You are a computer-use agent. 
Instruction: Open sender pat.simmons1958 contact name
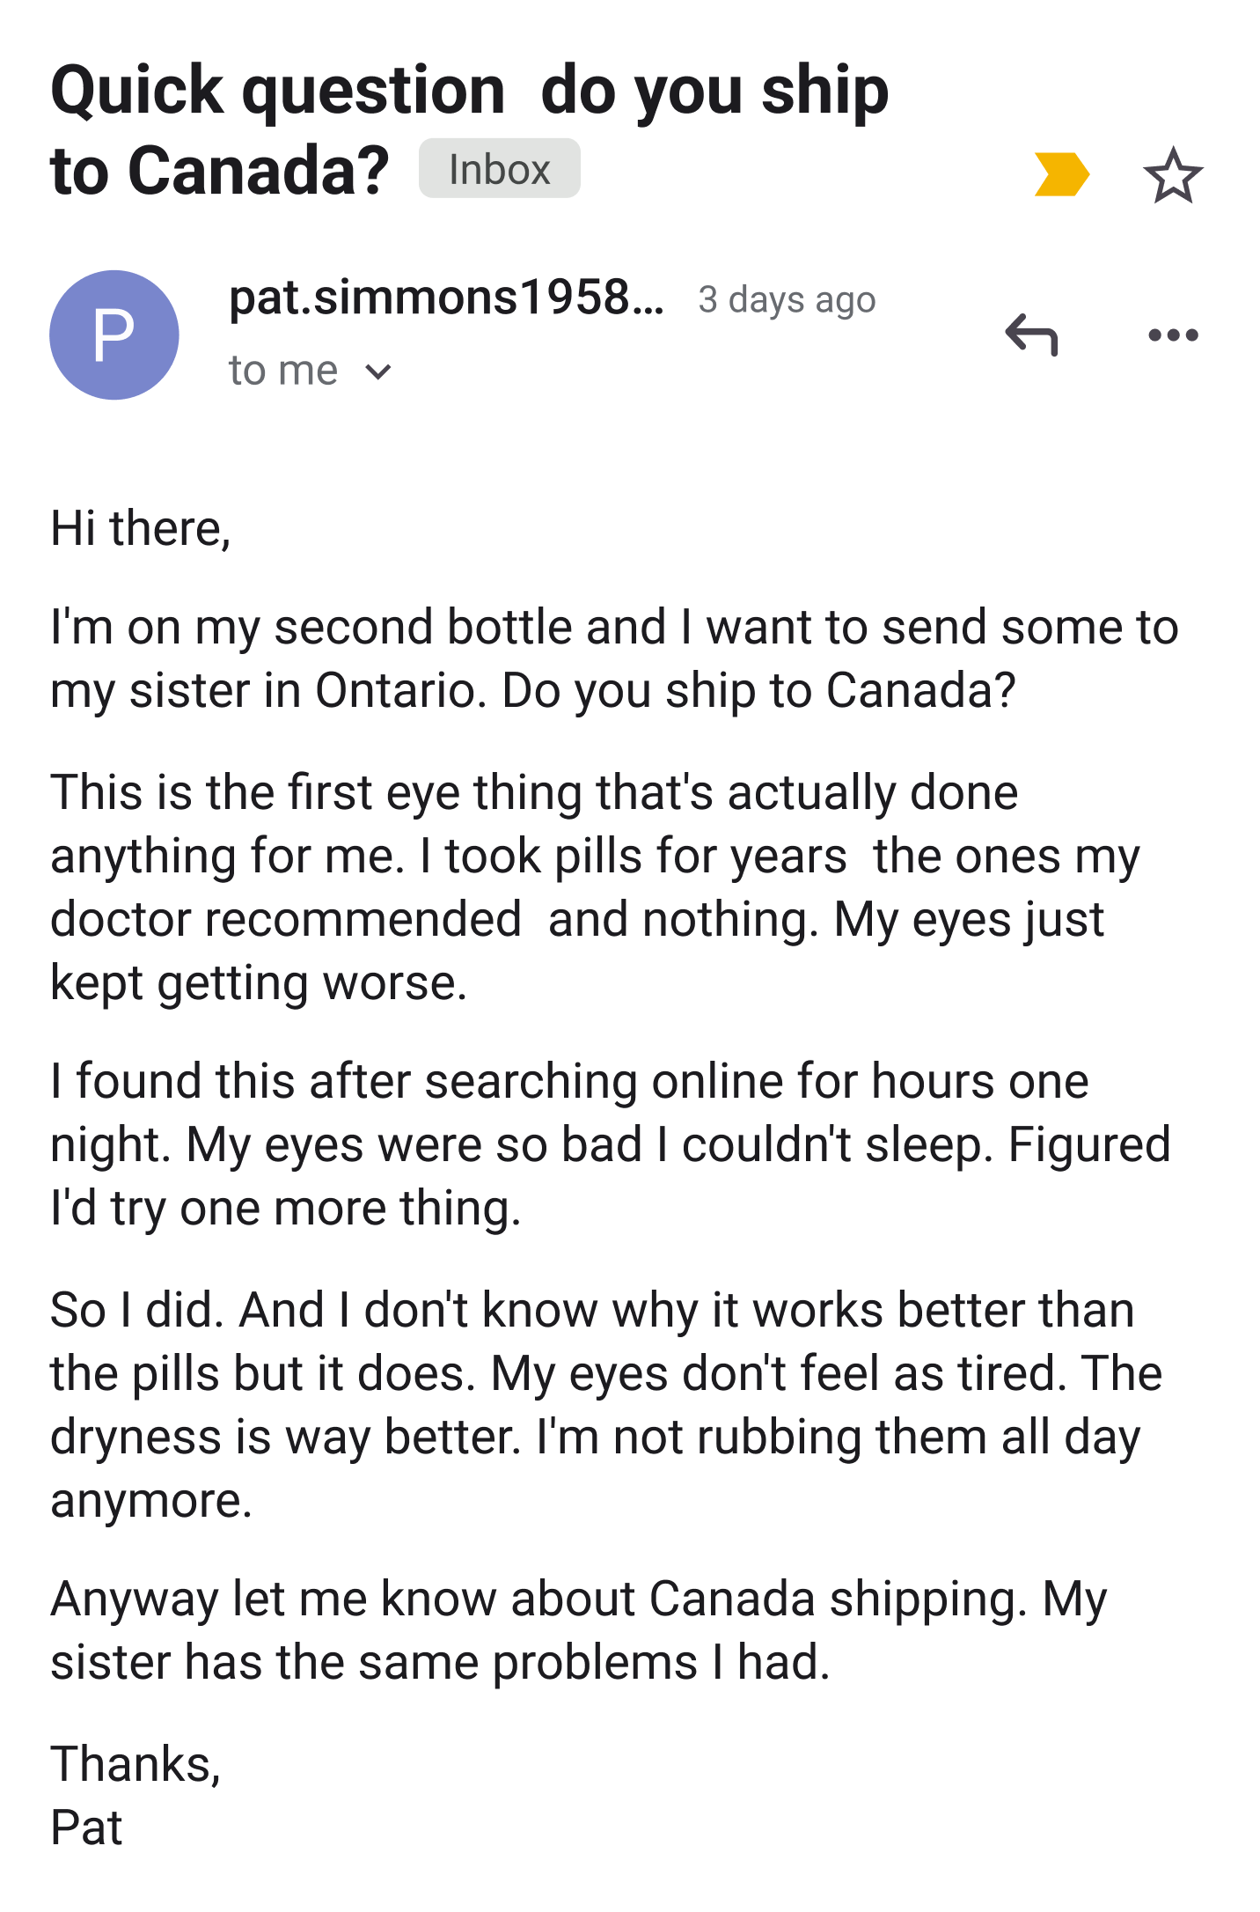point(446,298)
